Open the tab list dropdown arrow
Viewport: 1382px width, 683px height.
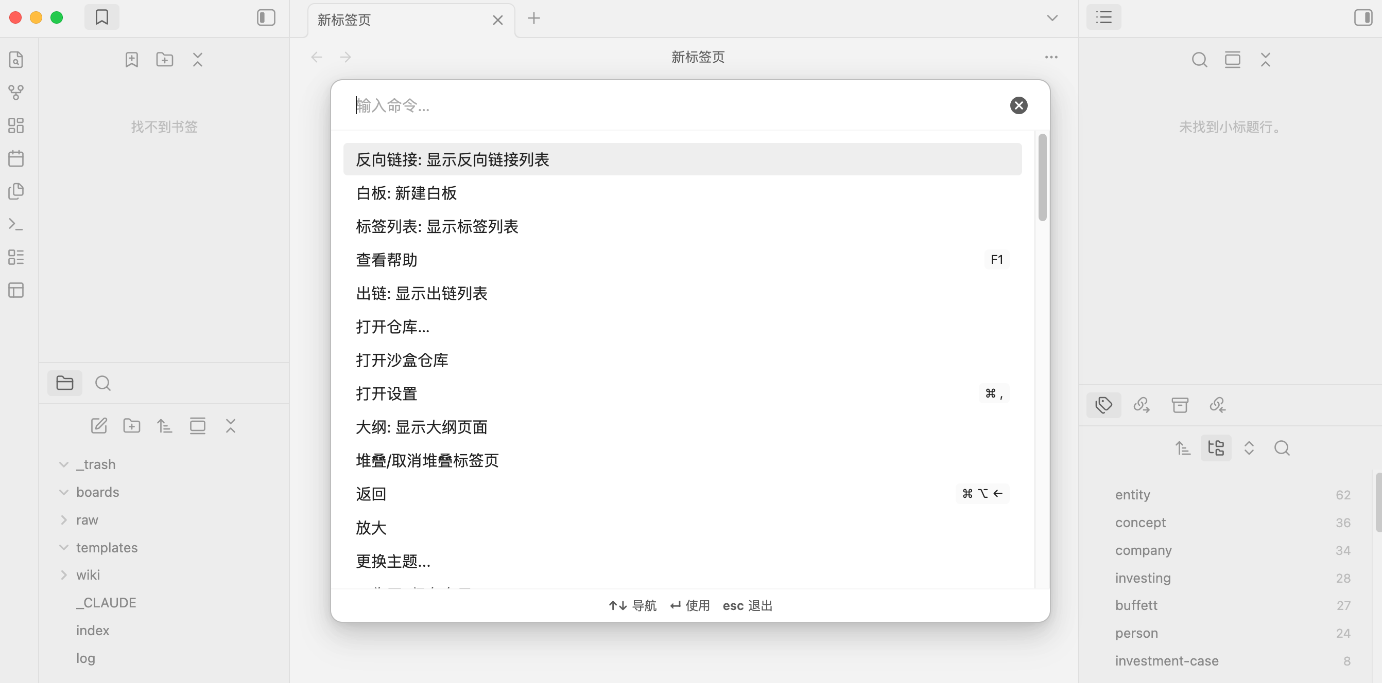pyautogui.click(x=1052, y=18)
